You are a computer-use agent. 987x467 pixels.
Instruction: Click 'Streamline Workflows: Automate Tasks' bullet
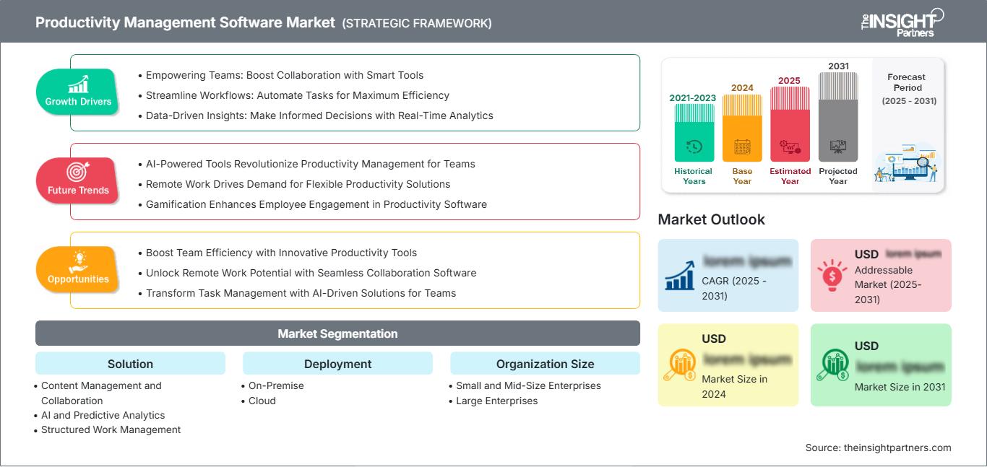click(x=298, y=95)
